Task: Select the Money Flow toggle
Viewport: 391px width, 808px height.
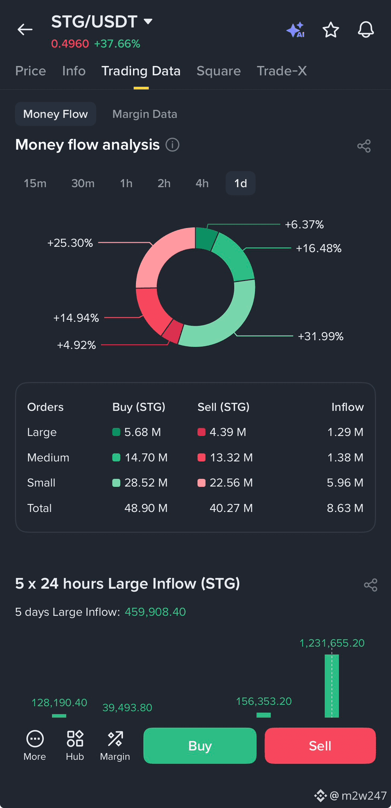Action: (55, 114)
